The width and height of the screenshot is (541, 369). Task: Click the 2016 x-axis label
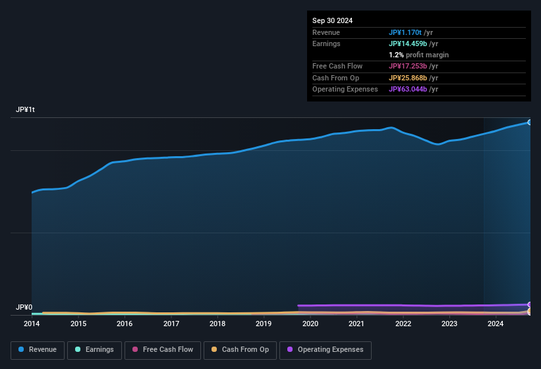point(125,324)
